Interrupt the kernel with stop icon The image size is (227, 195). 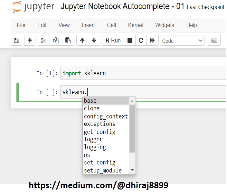(130, 40)
